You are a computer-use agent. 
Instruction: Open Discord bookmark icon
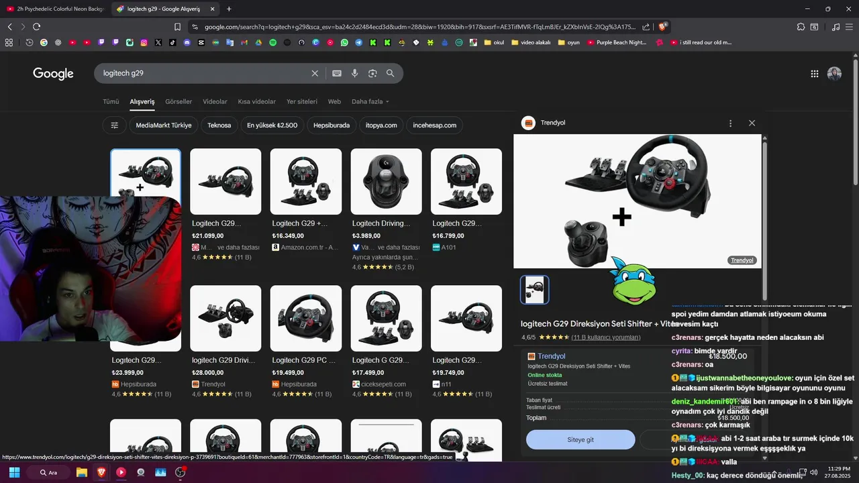coord(187,42)
